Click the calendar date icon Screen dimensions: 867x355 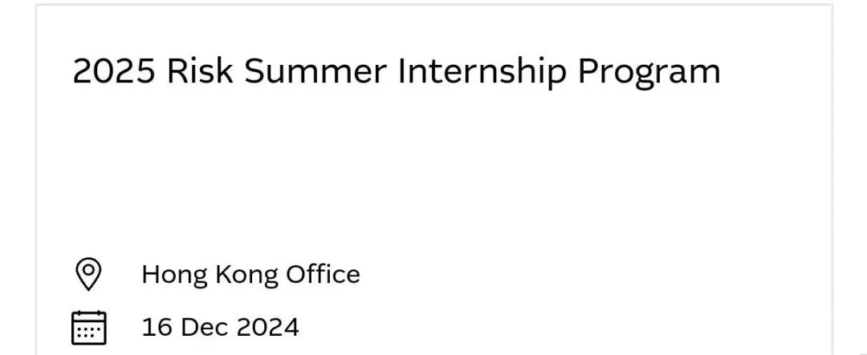point(88,327)
